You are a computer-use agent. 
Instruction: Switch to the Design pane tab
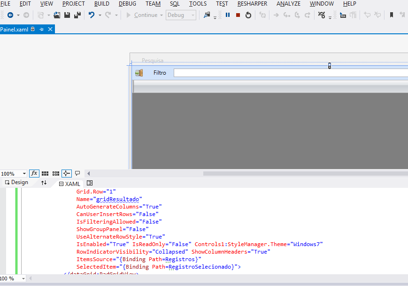click(x=16, y=182)
